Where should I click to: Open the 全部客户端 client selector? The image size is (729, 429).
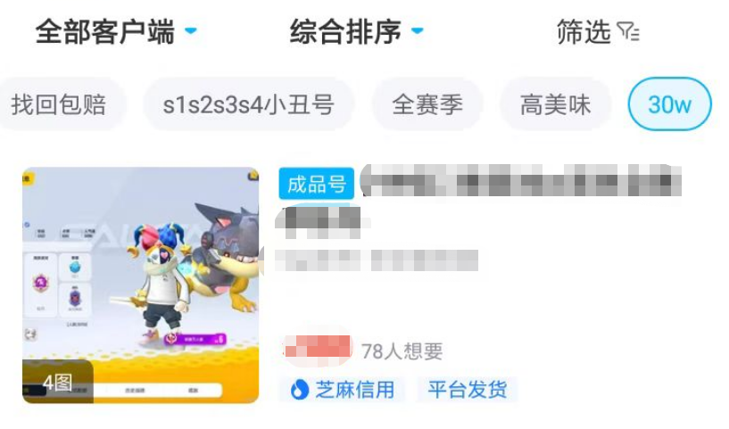coord(116,31)
